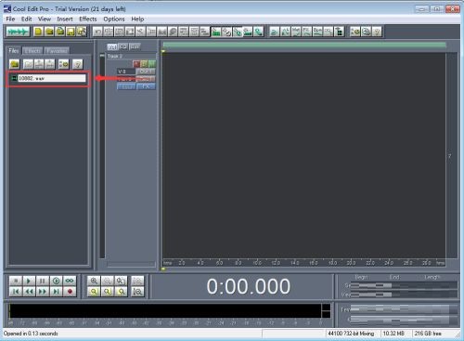This screenshot has height=341, width=464.
Task: Open the Help menu
Action: point(137,20)
